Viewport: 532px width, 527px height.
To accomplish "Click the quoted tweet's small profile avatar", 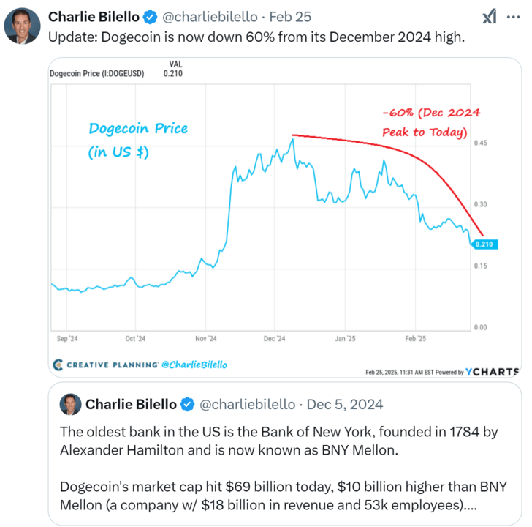I will 70,404.
